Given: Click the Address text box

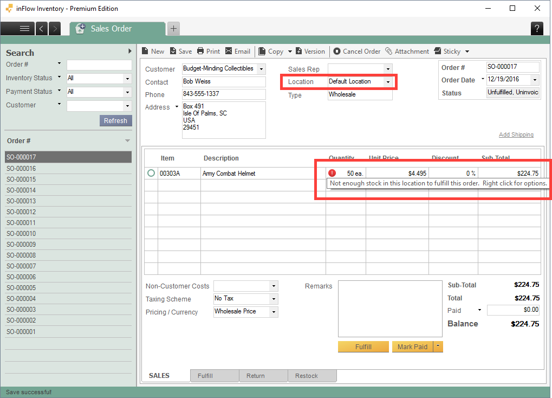Looking at the screenshot, I should pos(224,120).
